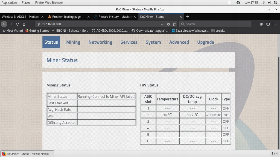Bookmark this page with the star

click(174, 24)
